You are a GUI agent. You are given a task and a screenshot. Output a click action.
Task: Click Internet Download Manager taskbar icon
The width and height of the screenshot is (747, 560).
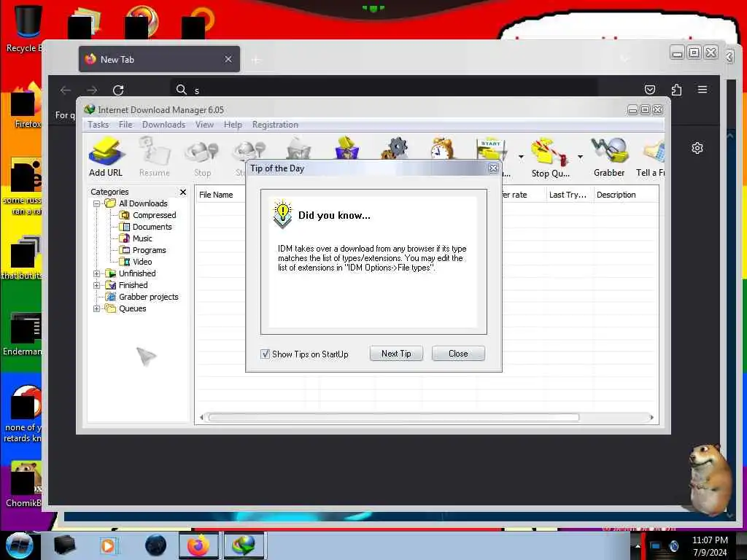click(243, 545)
